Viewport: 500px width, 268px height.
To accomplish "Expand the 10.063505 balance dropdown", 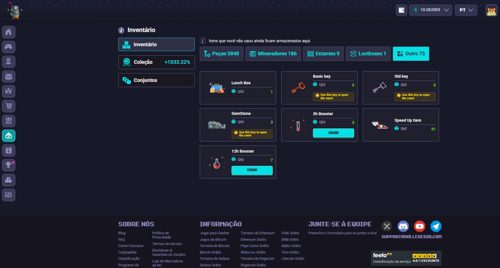I will [431, 10].
